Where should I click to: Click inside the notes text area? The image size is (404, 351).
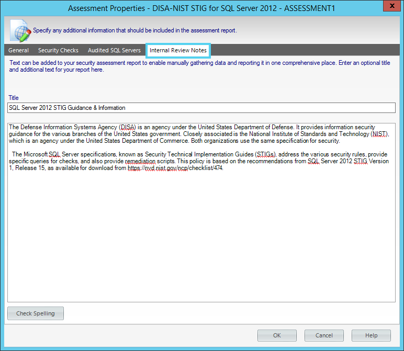(x=201, y=212)
